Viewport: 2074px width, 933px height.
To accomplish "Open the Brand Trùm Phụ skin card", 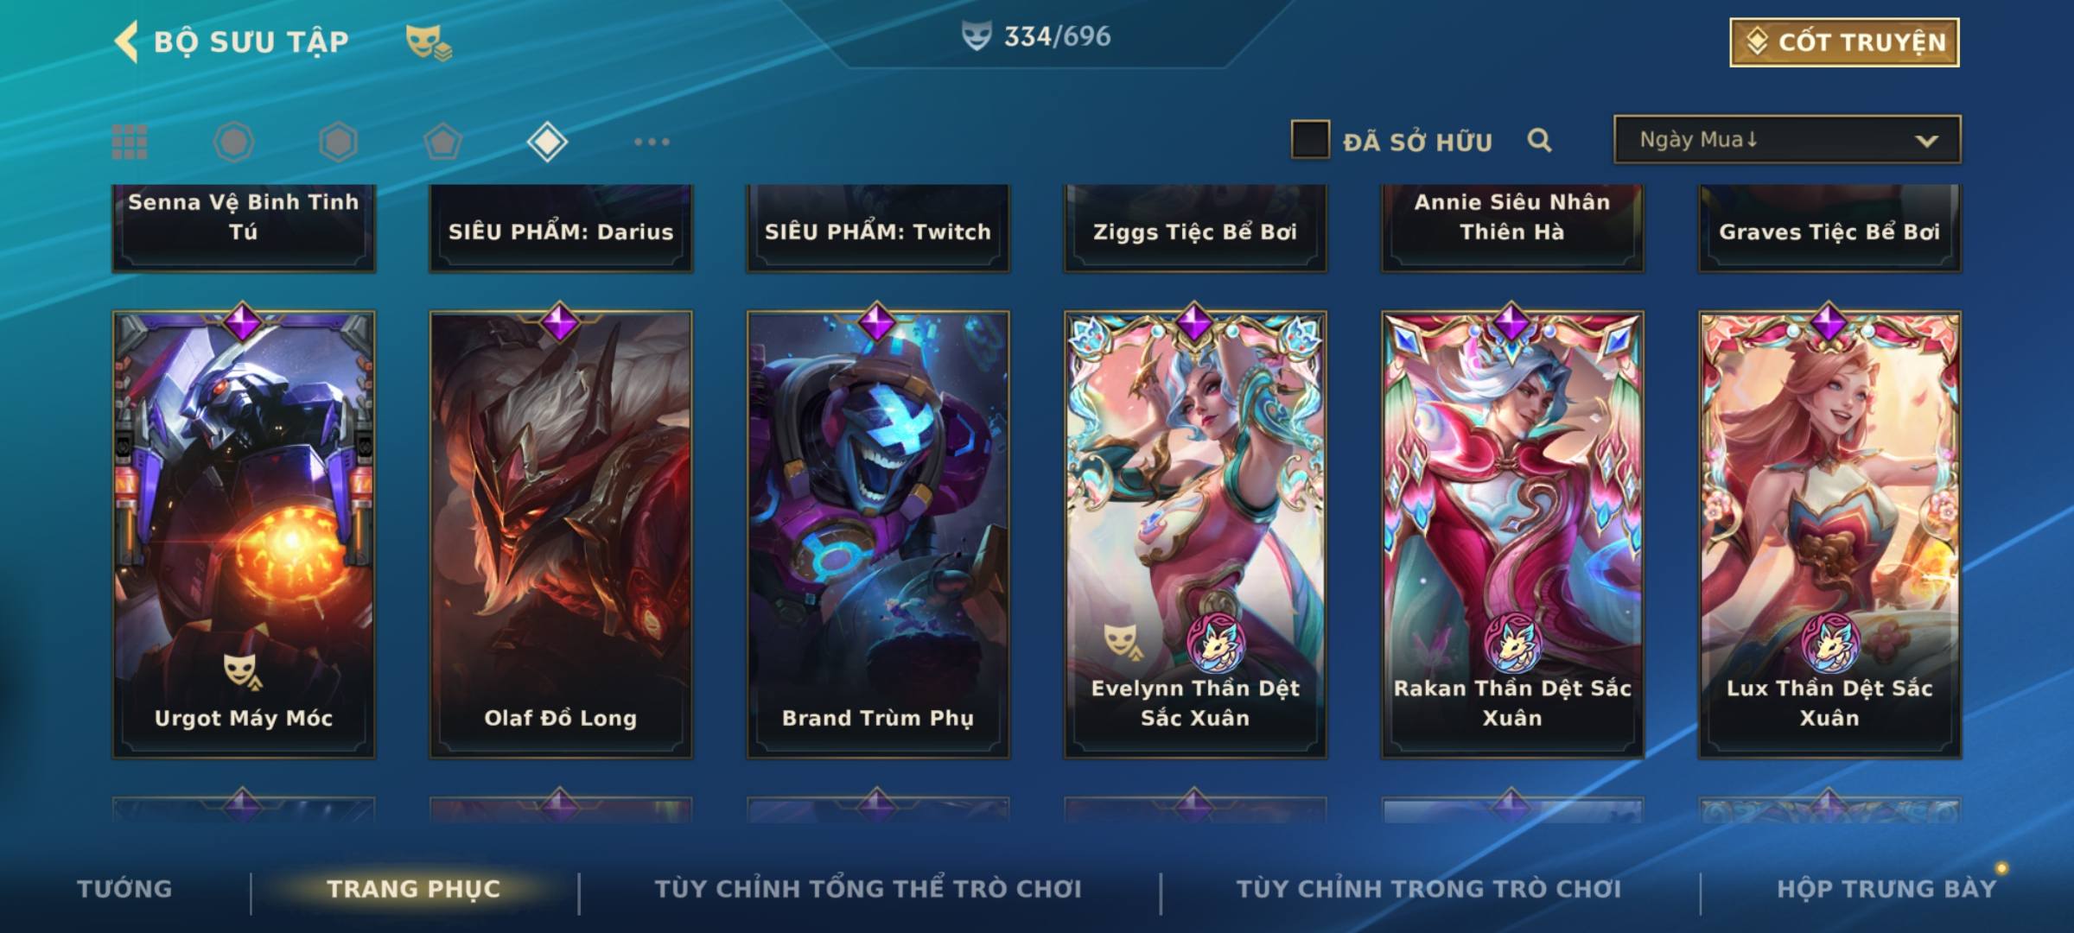I will tap(878, 534).
